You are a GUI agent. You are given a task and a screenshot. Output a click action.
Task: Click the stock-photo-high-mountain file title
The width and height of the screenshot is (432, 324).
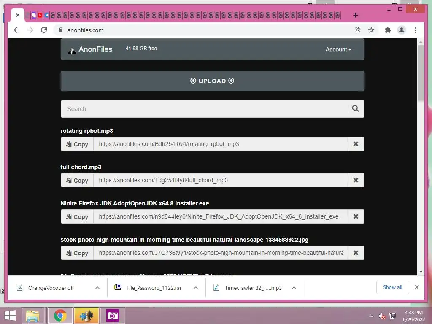pos(184,240)
